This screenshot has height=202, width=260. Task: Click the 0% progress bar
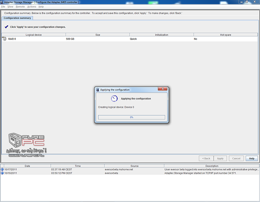click(132, 117)
